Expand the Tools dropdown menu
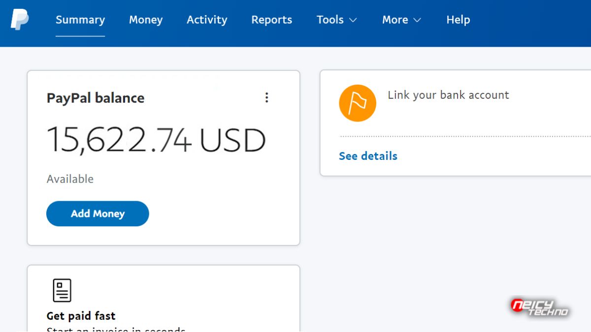The image size is (591, 332). click(337, 20)
